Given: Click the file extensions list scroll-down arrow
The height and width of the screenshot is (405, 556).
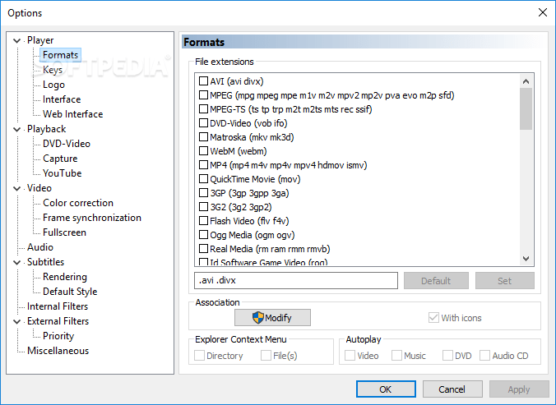Looking at the screenshot, I should pyautogui.click(x=526, y=259).
